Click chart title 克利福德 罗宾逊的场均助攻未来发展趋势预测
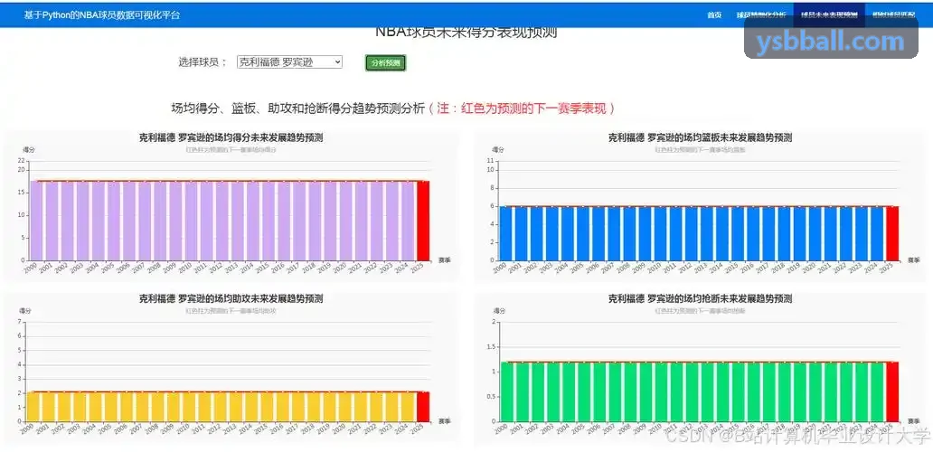 click(231, 298)
